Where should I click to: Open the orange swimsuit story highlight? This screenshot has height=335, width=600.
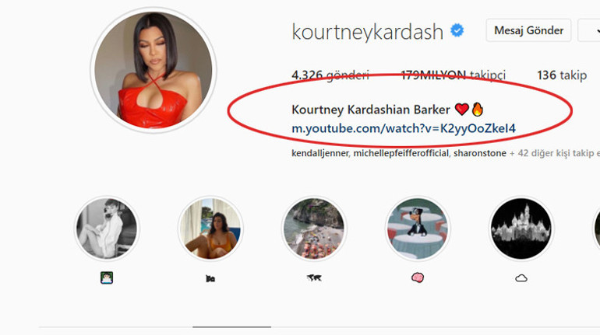[210, 229]
